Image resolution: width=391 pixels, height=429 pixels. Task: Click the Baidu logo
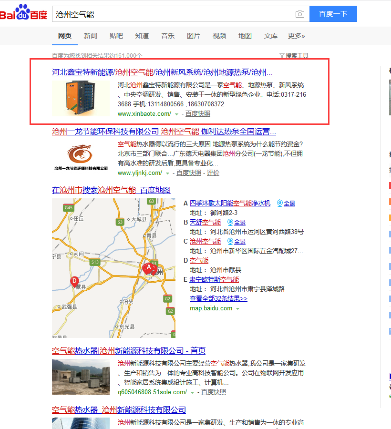[23, 12]
